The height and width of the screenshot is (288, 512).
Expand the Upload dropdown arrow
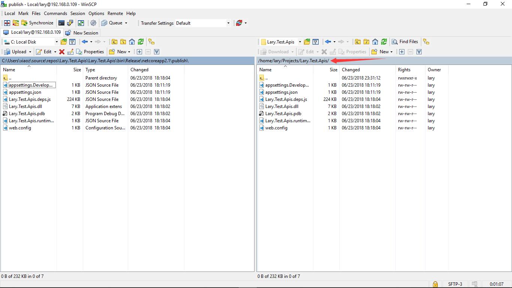pyautogui.click(x=30, y=52)
